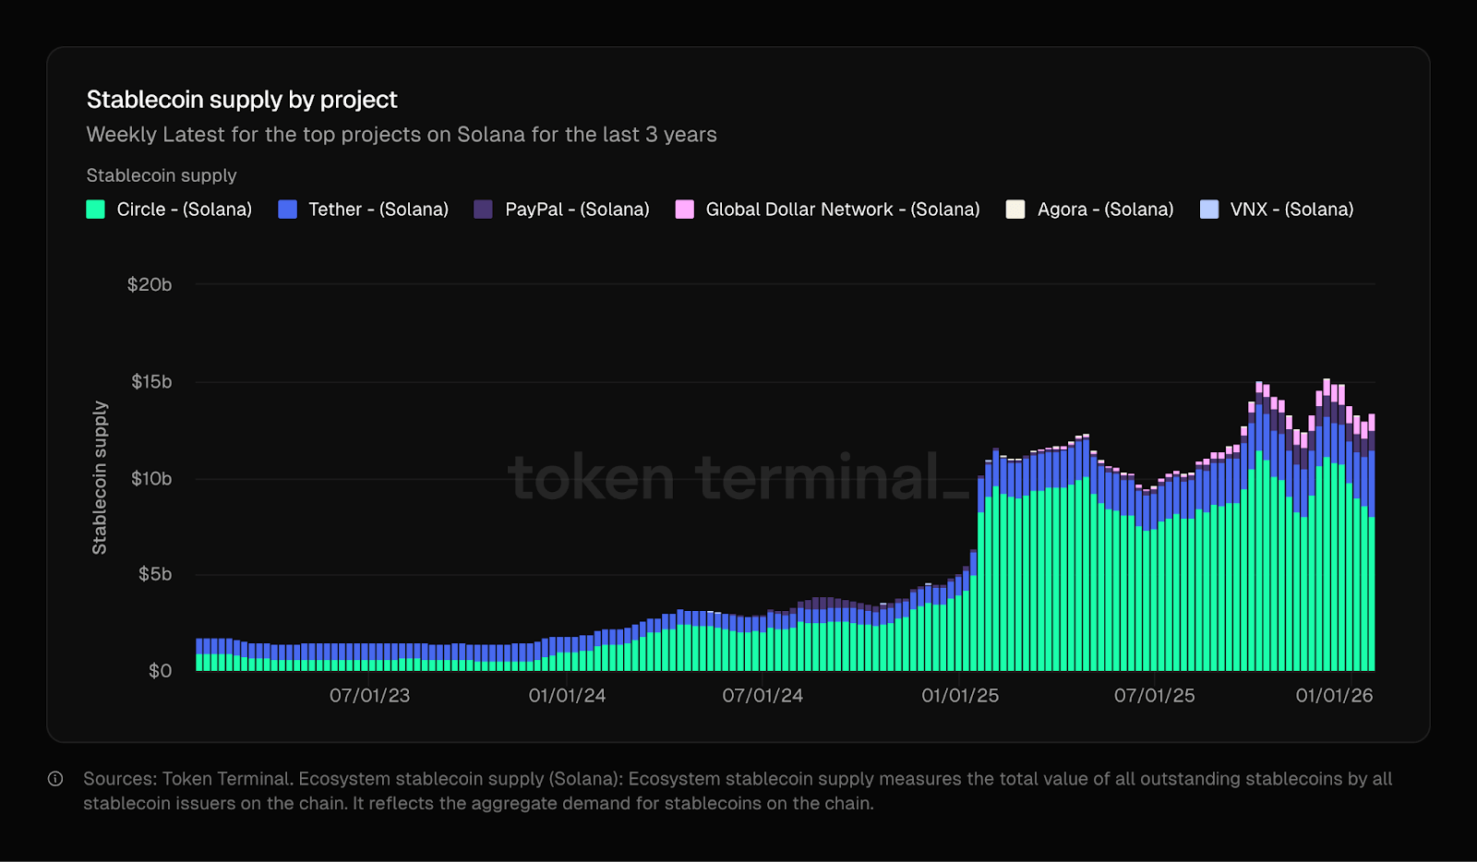The image size is (1477, 862).
Task: Click the Tether (Solana) blue legend swatch
Action: point(286,210)
